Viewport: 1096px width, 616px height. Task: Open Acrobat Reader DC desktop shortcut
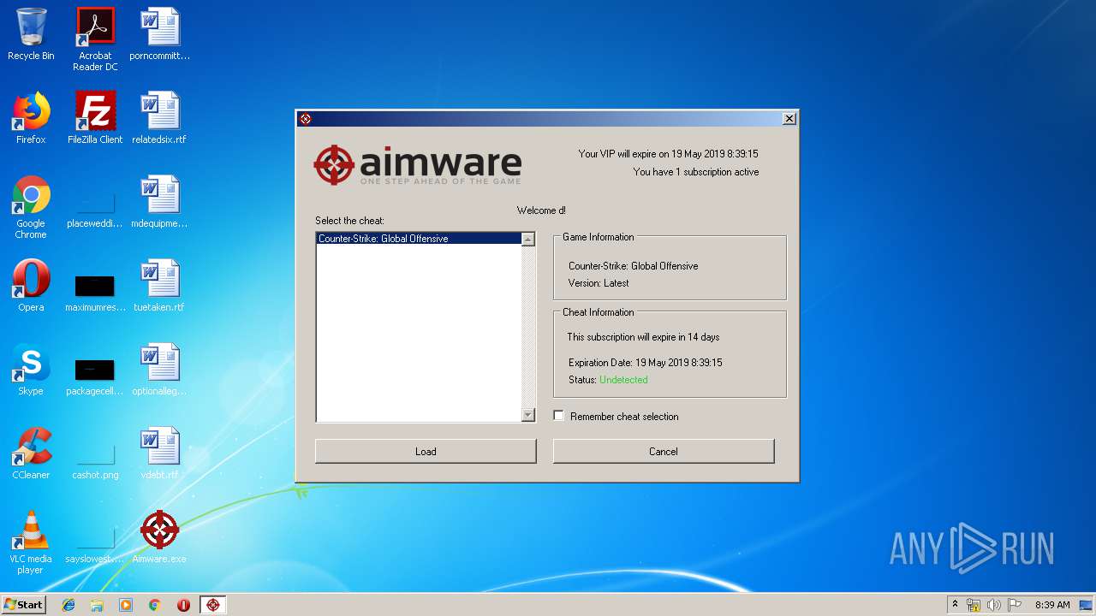click(x=95, y=39)
